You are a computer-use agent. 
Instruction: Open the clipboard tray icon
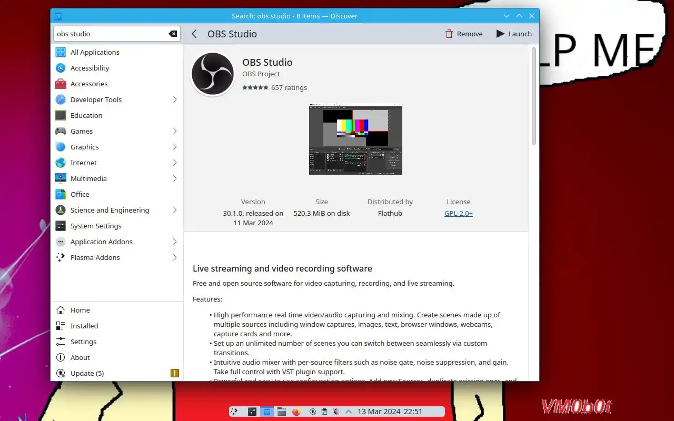point(324,412)
